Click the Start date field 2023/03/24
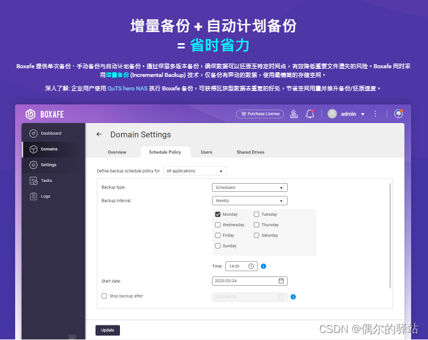Viewport: 428px width, 340px height. [x=250, y=281]
